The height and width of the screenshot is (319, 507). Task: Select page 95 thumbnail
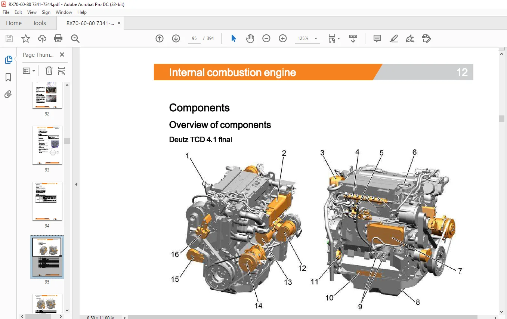click(47, 257)
